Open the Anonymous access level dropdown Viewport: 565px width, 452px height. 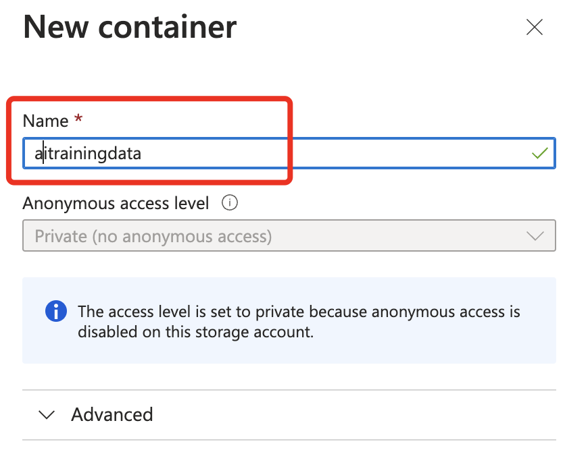point(289,235)
